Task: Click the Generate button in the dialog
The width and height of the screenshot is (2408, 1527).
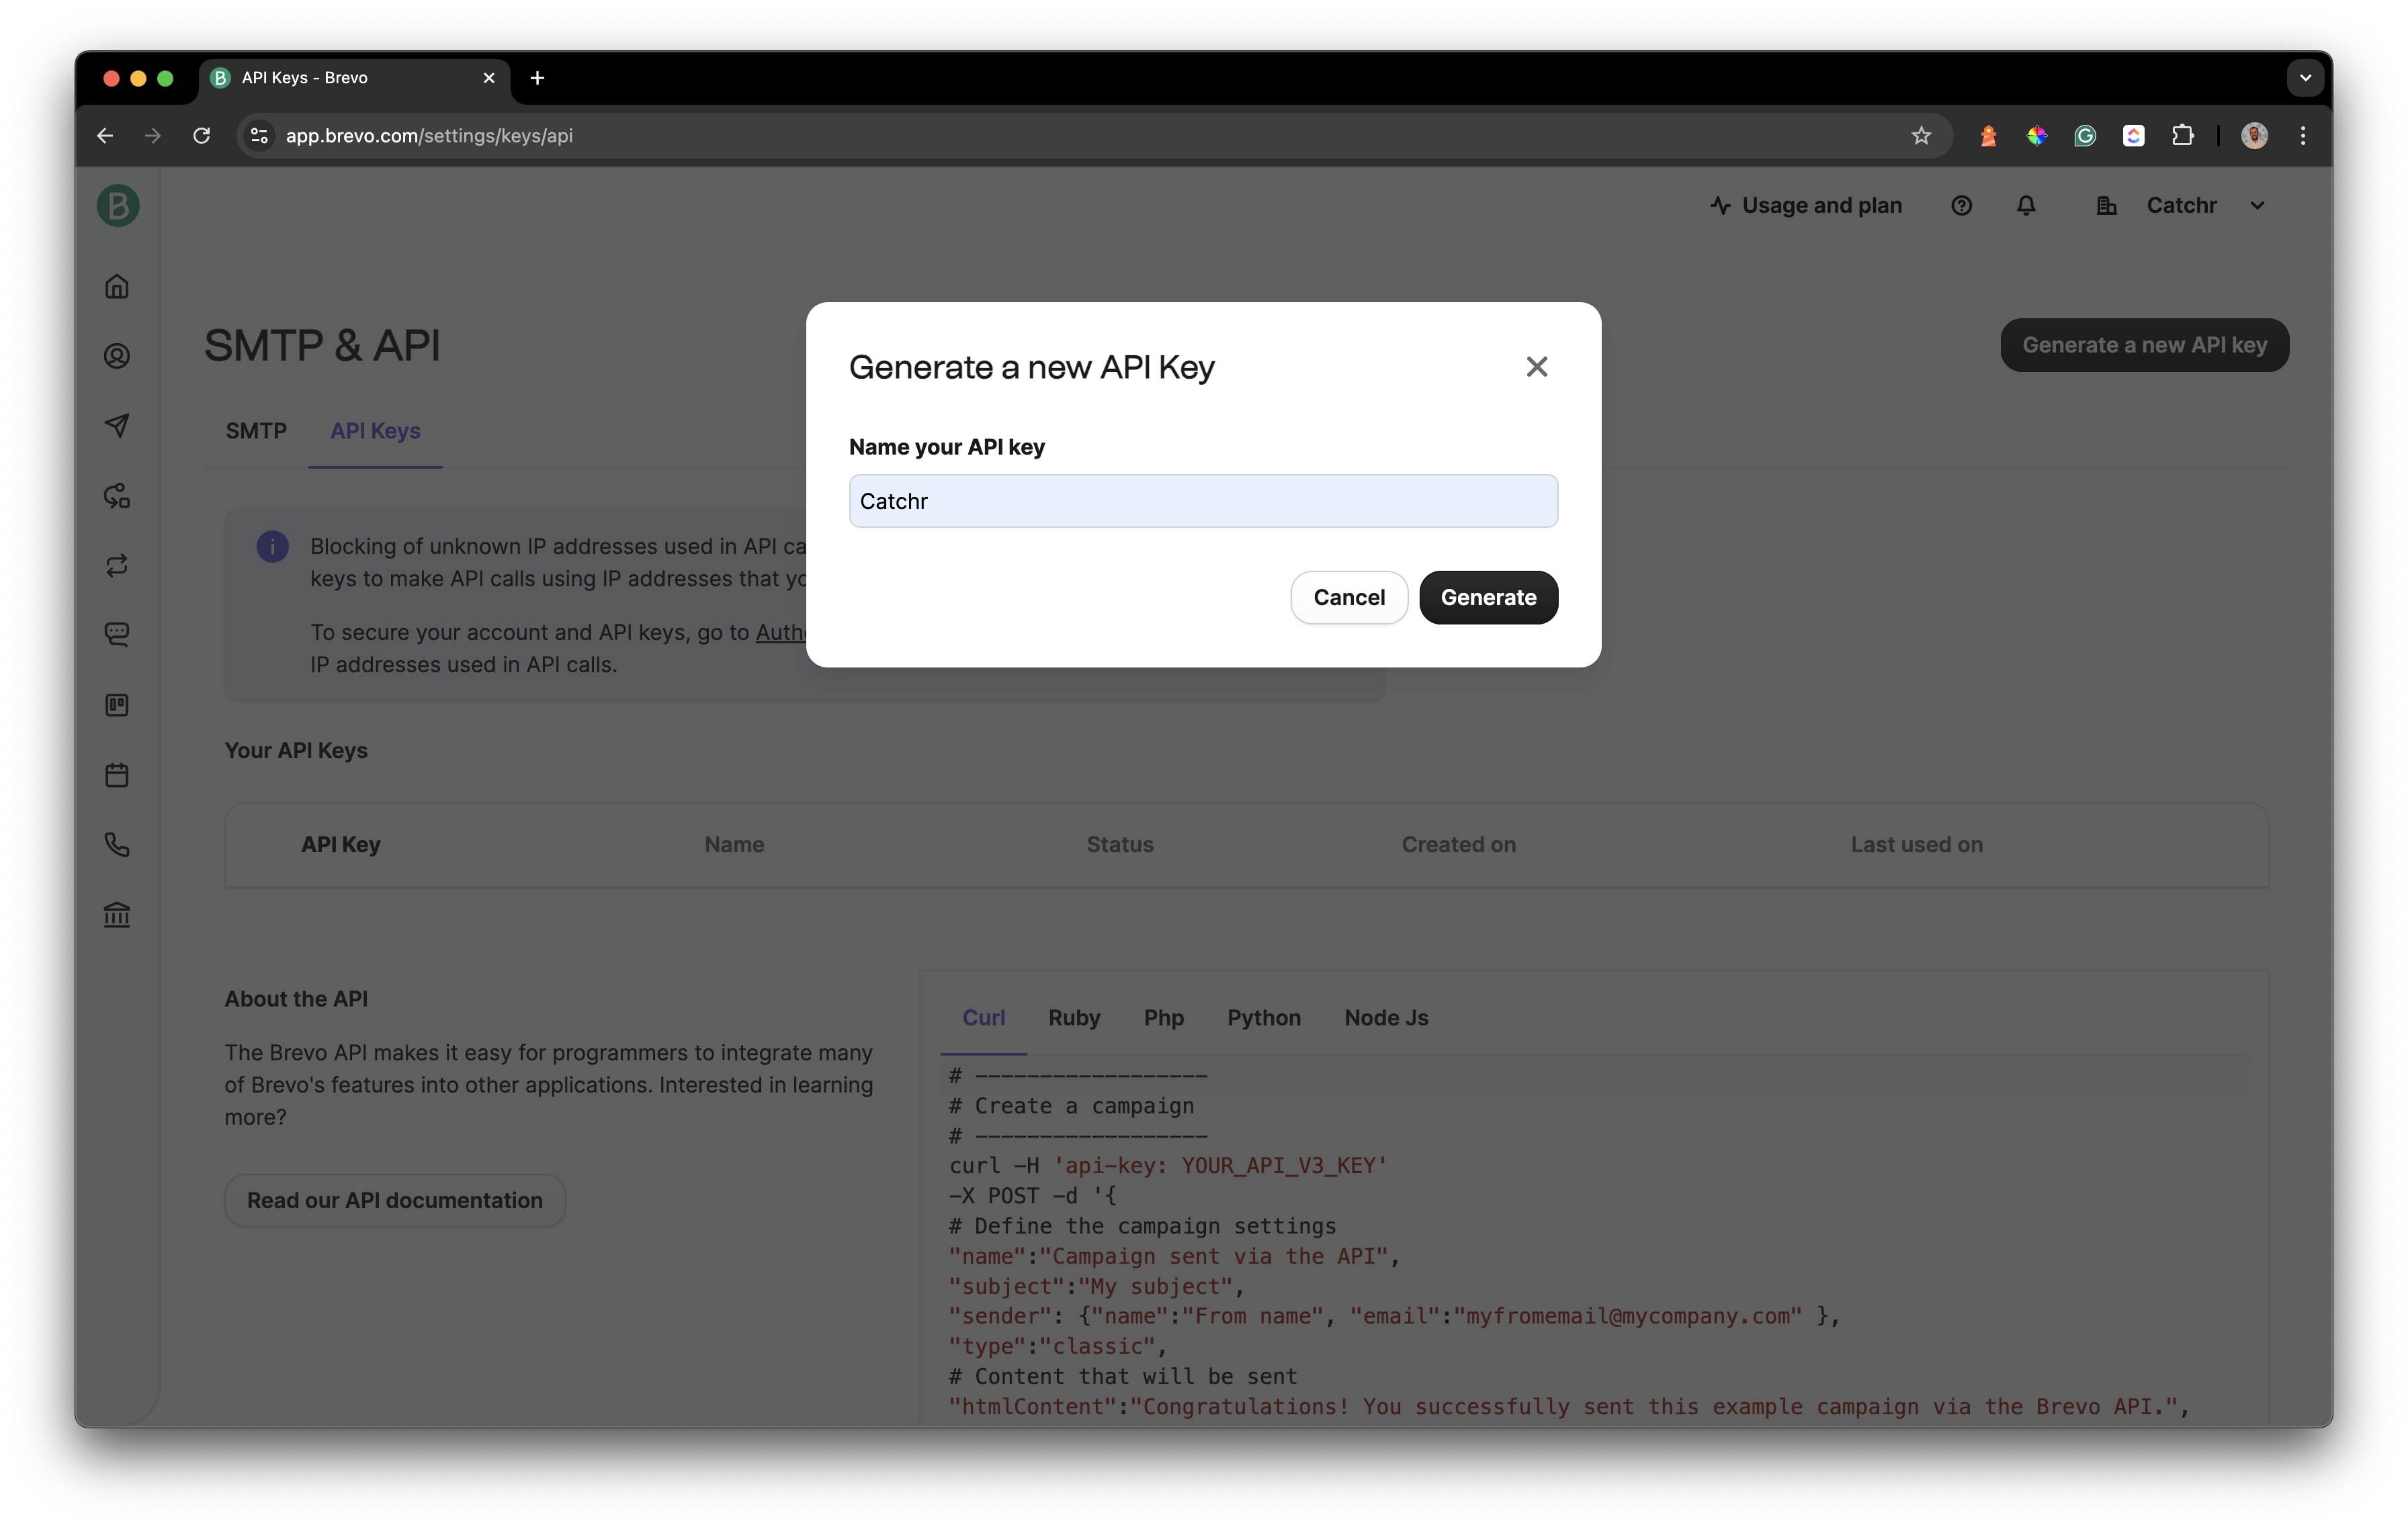Action: pos(1488,598)
